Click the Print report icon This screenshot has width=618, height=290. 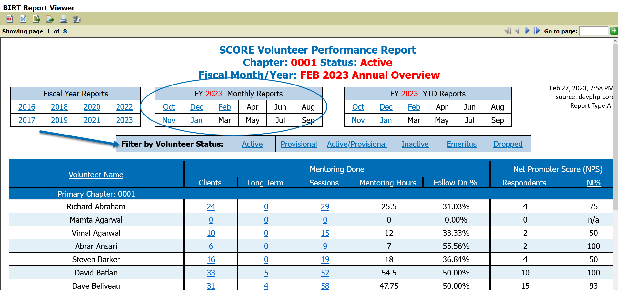(64, 19)
